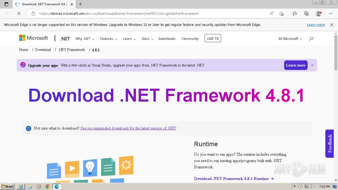Screen dimensions: 338x190
Task: Click the taskbar clock 7:22 PM
Action: (x=325, y=187)
